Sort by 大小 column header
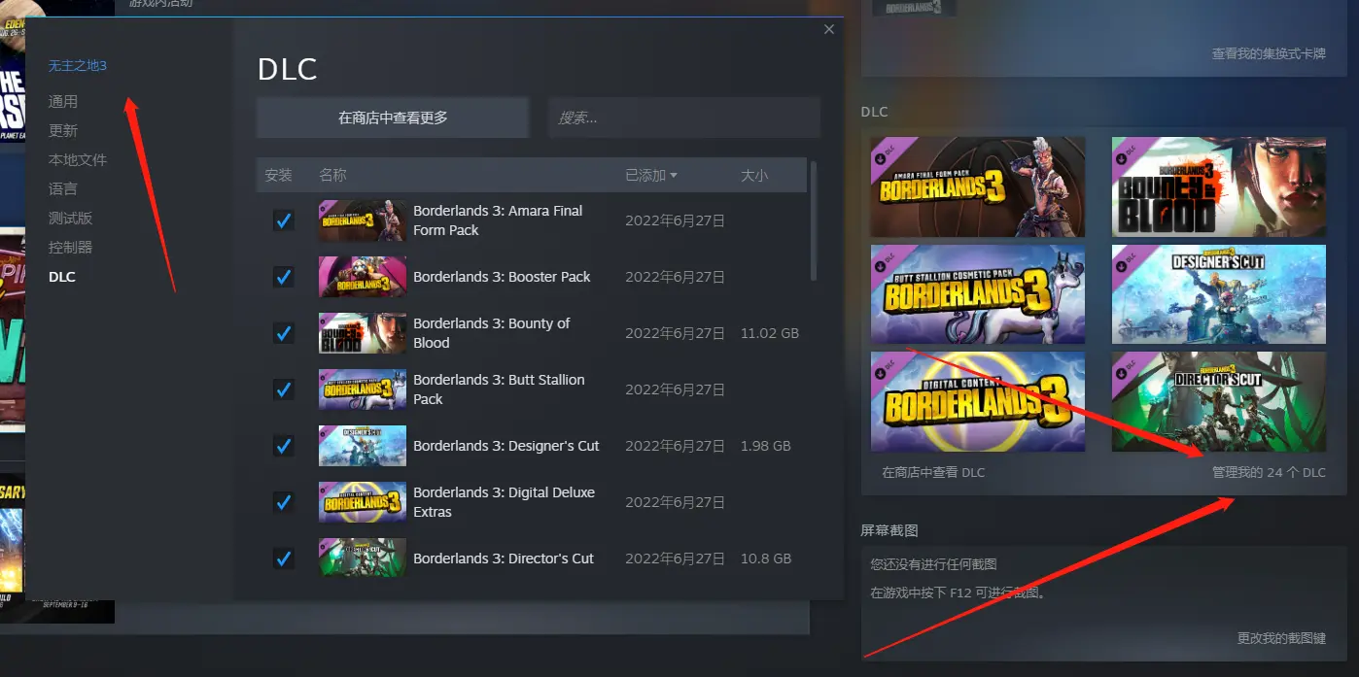The width and height of the screenshot is (1359, 677). tap(754, 176)
